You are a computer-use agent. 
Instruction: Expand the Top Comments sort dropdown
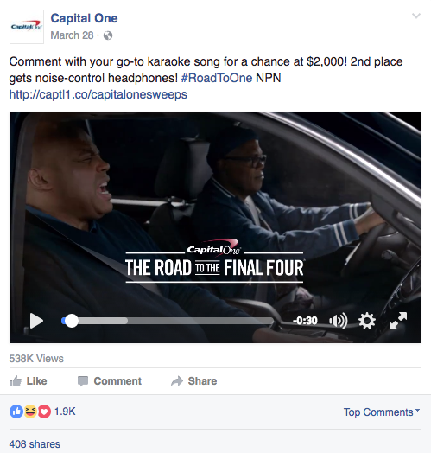click(382, 412)
